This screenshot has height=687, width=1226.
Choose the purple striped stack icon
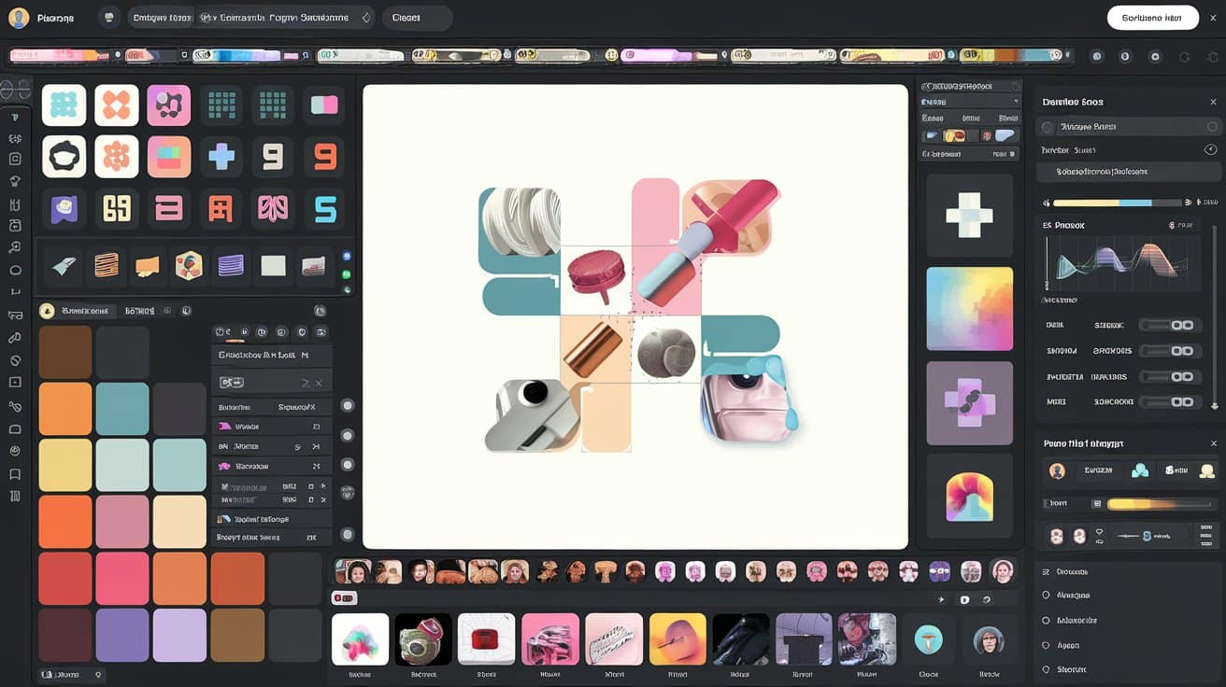tap(231, 266)
